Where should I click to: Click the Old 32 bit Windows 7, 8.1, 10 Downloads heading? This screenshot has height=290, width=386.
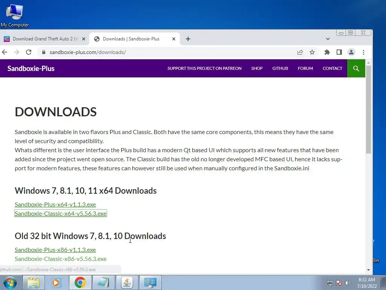click(x=90, y=236)
